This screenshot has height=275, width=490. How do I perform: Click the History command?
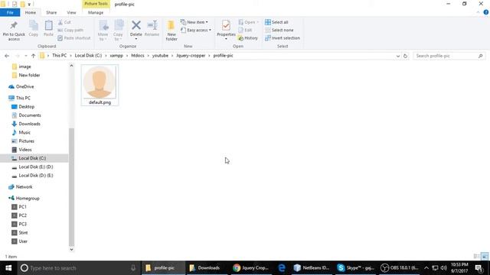coord(248,38)
